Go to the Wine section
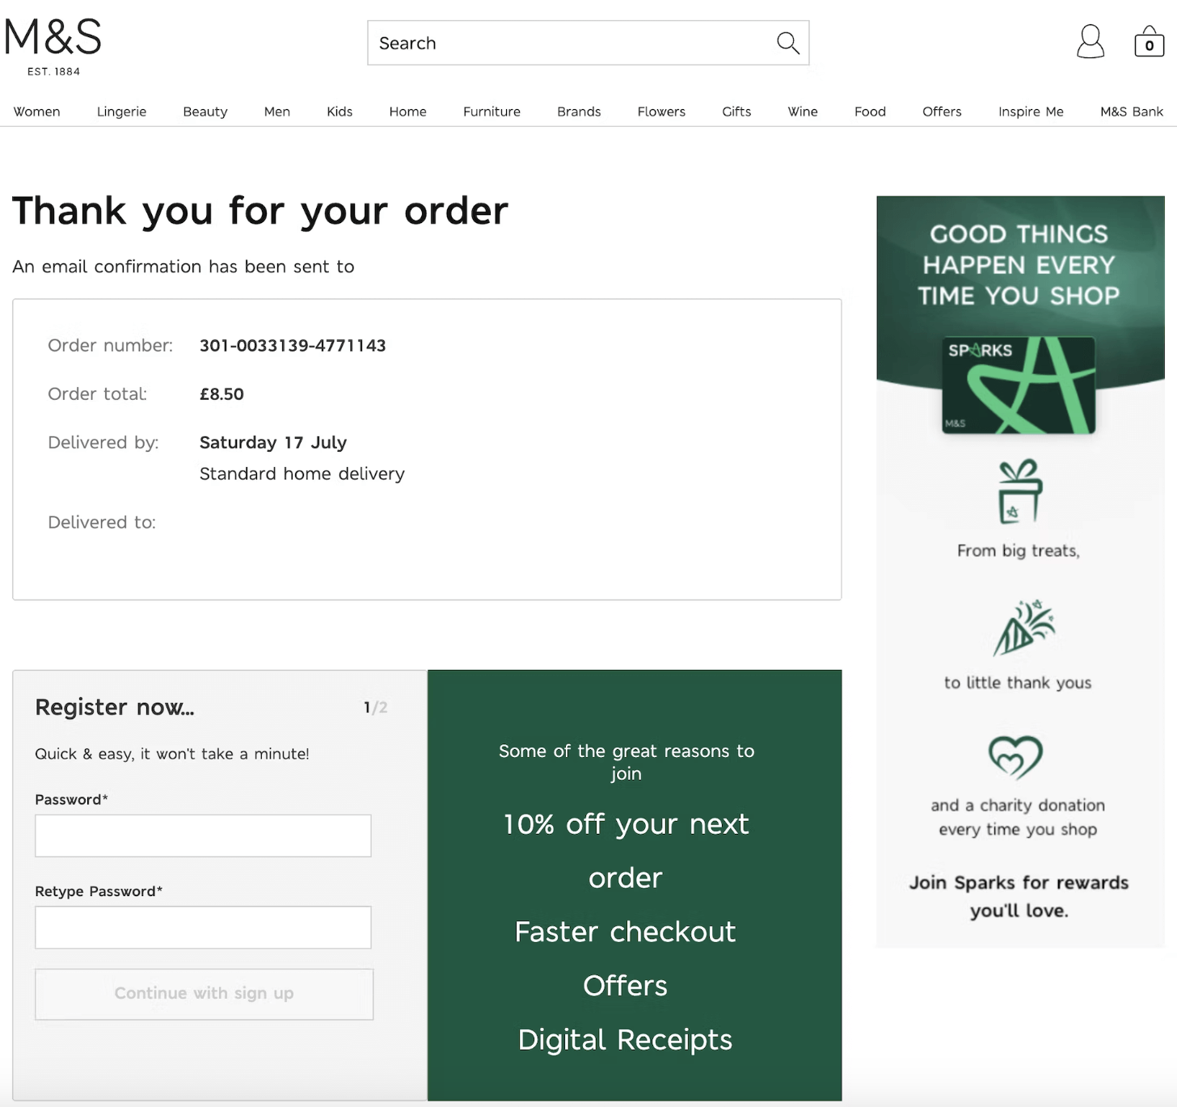The image size is (1177, 1107). coord(803,112)
